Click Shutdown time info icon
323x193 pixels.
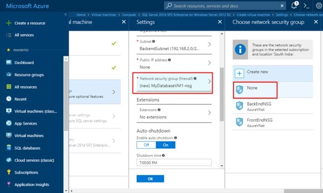pos(163,155)
